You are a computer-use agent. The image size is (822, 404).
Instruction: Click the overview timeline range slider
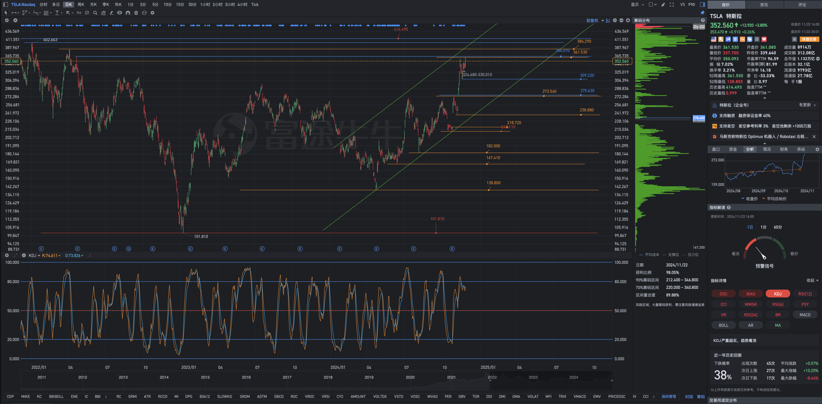(x=551, y=381)
